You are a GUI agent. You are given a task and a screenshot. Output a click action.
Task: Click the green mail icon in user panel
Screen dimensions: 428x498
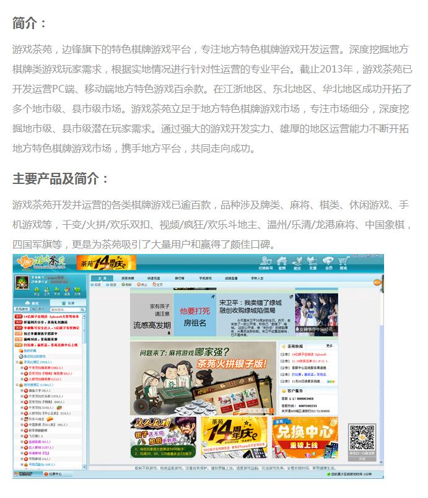pos(77,290)
